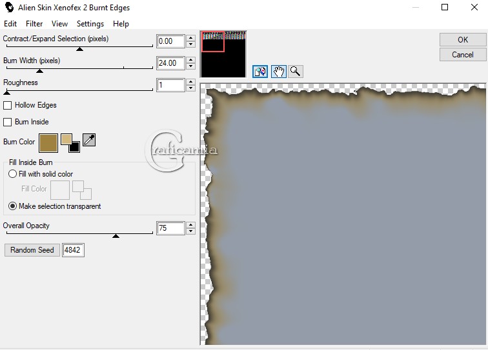Click the Roughness slider handle
This screenshot has height=350, width=488.
tap(6, 93)
